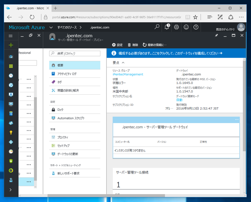Viewport: 251px width, 202px height.
Task: Expand the Microsoft Azure dropdown chevron
Action: pos(51,27)
